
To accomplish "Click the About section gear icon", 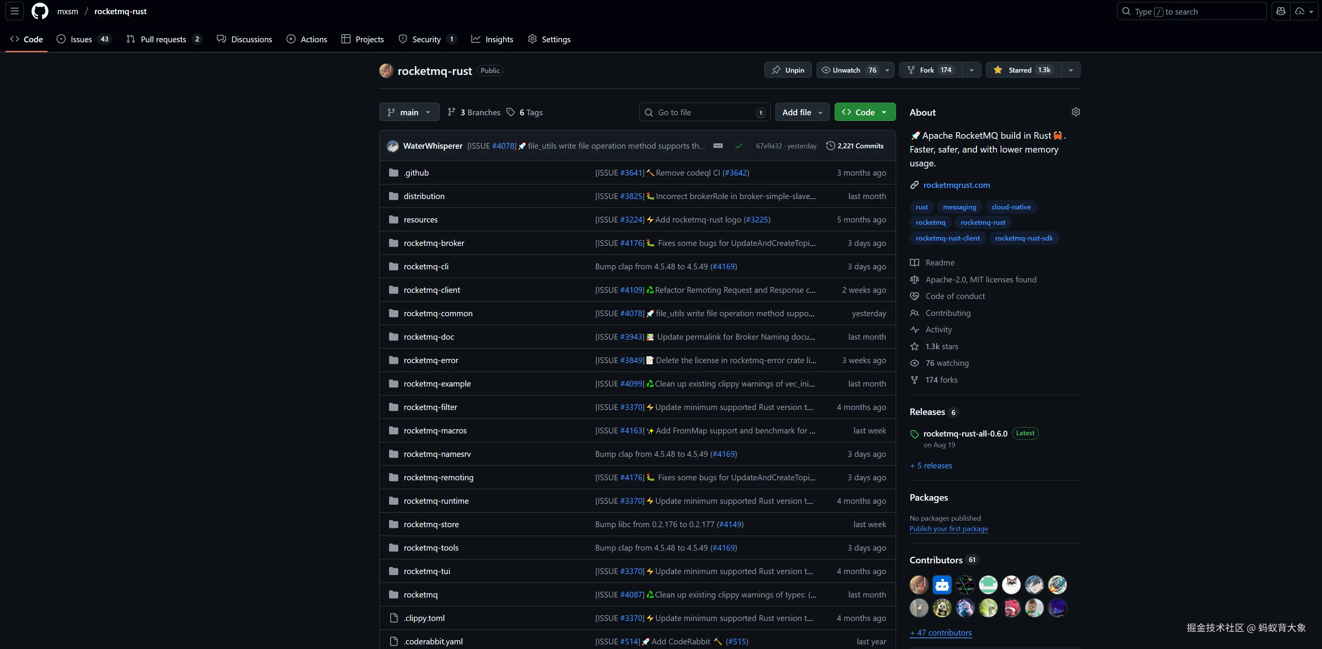I will (1076, 112).
